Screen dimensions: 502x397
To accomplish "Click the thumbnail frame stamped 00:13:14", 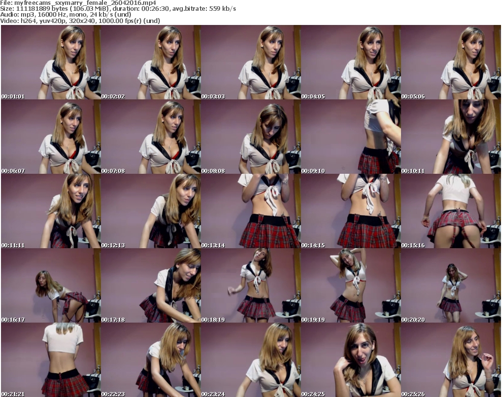I will pyautogui.click(x=251, y=211).
